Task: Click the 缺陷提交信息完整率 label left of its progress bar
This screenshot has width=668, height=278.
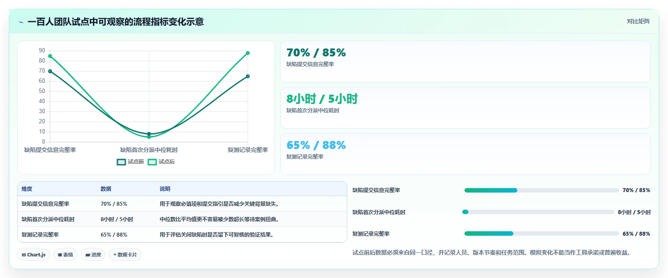Action: 376,190
